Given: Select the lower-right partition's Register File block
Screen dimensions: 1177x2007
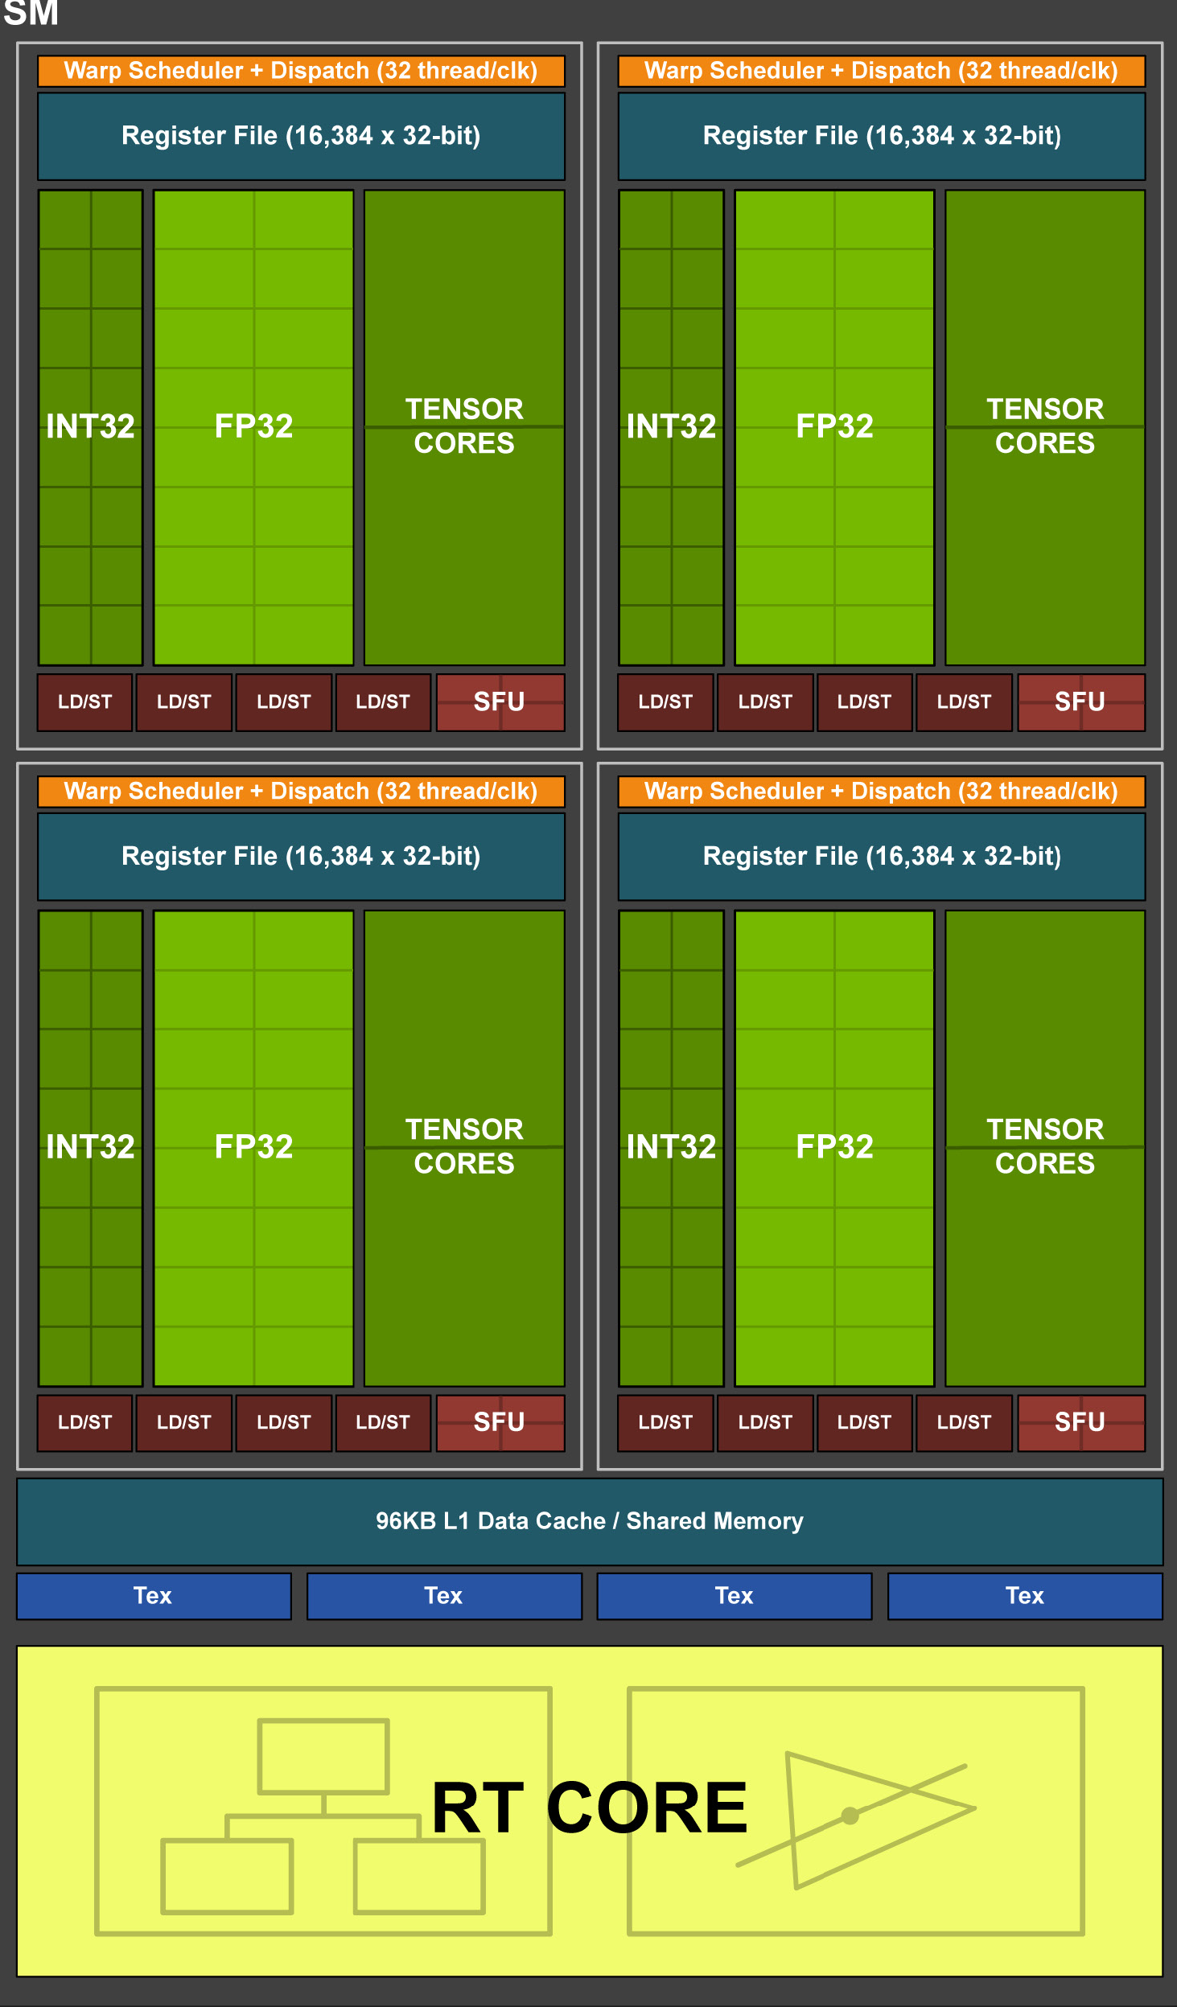Looking at the screenshot, I should 881,857.
